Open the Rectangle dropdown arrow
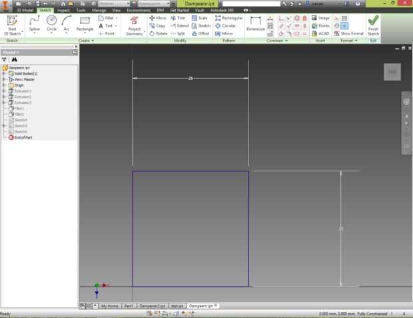Screen dimensions: 413x318 click(x=85, y=33)
